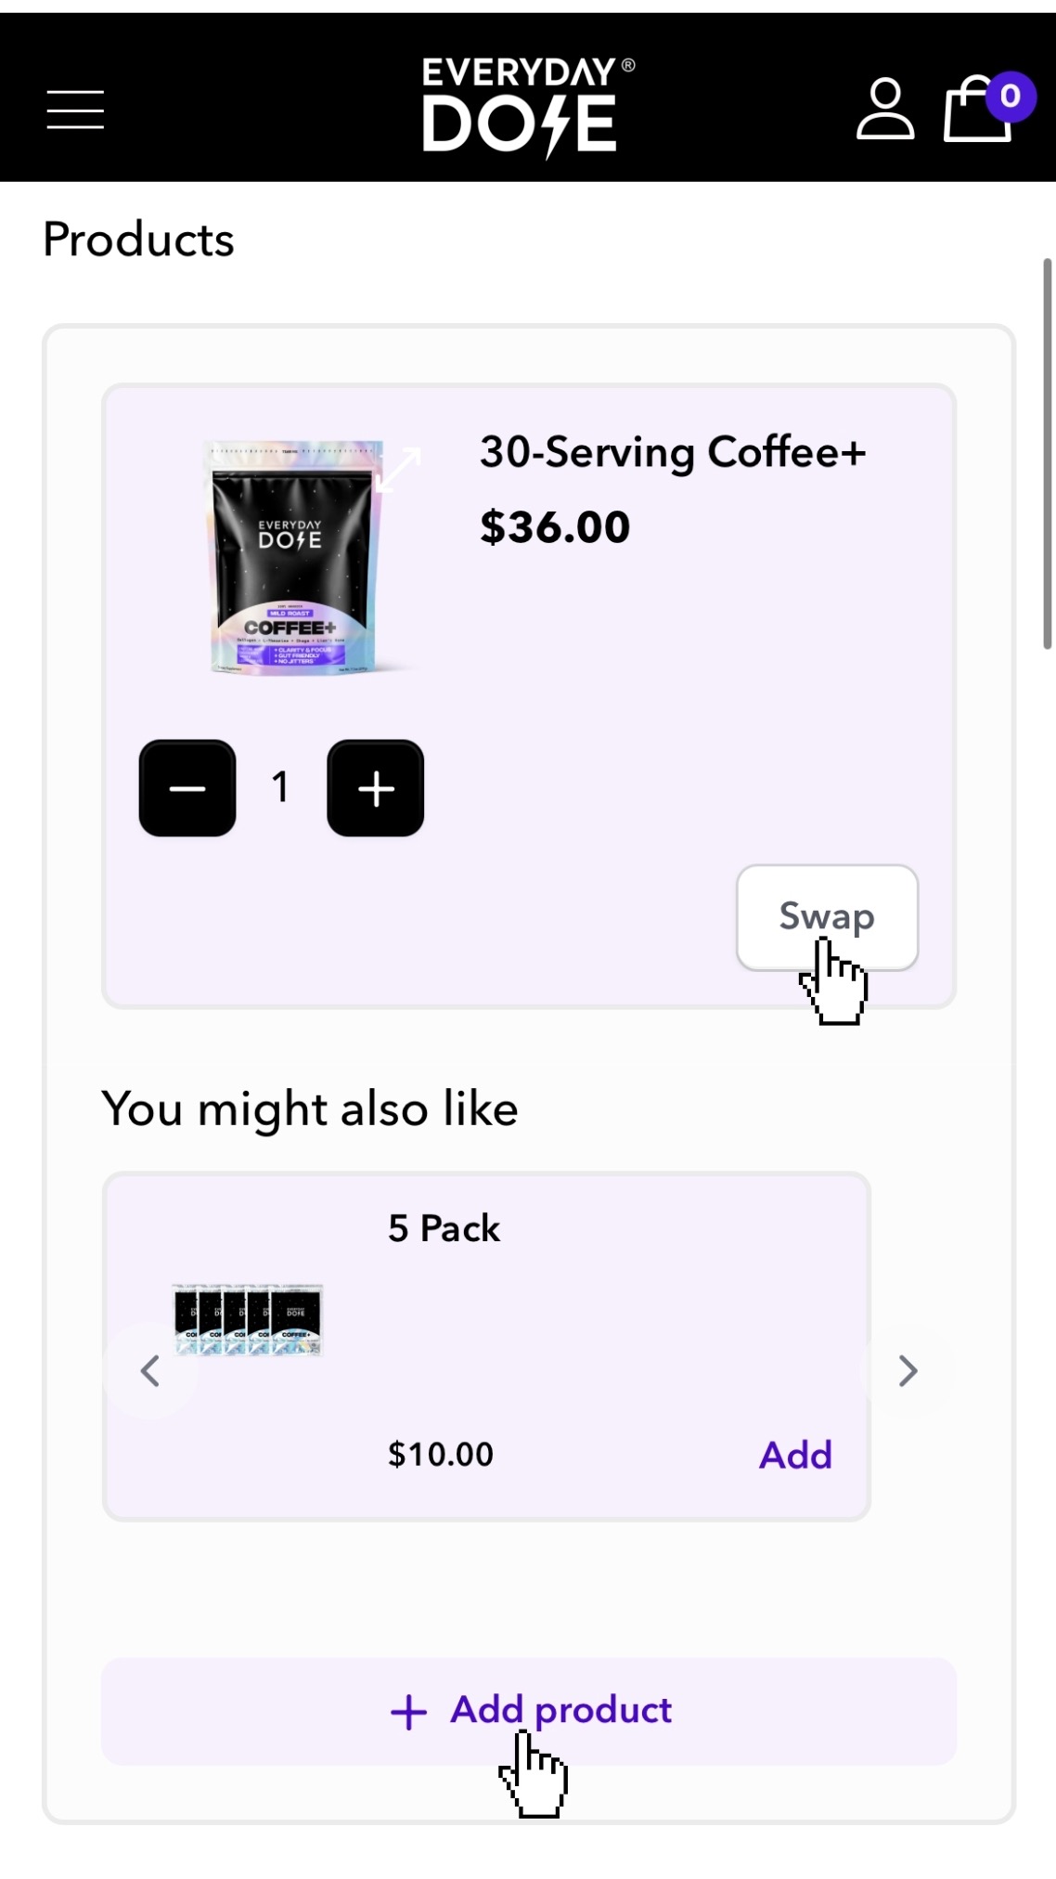This screenshot has height=1879, width=1056.
Task: Decrease quantity with the minus button
Action: [x=187, y=788]
